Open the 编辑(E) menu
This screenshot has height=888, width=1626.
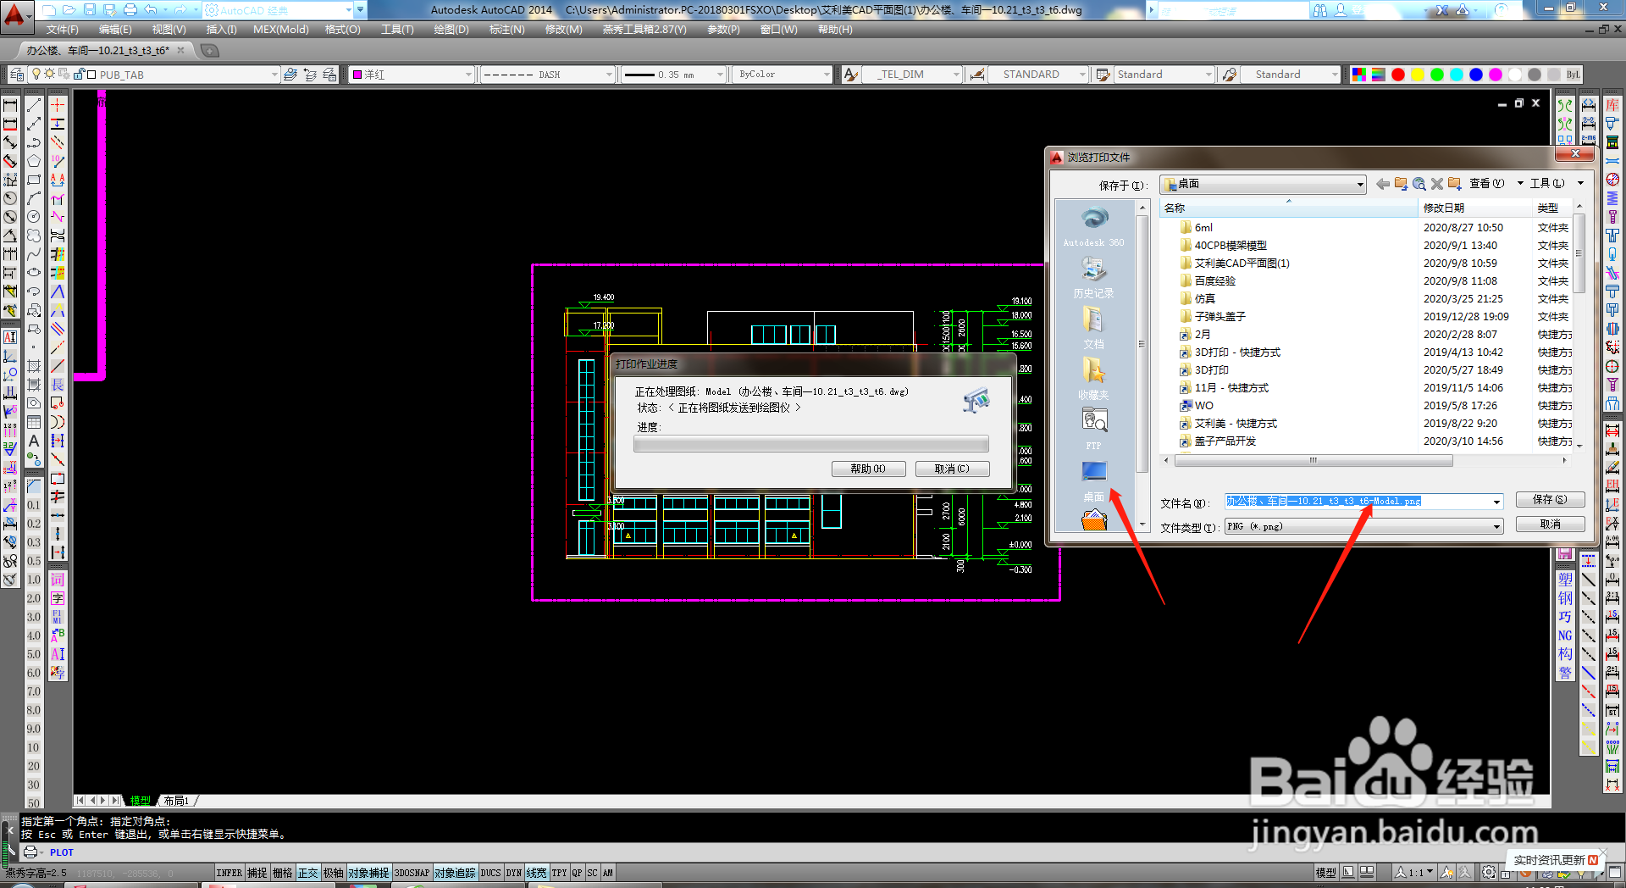click(115, 30)
